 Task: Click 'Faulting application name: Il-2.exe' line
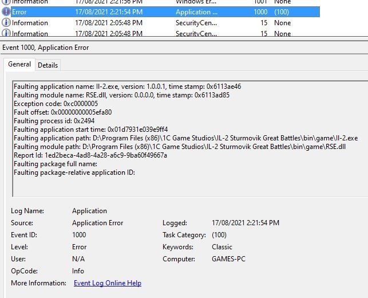pyautogui.click(x=127, y=87)
